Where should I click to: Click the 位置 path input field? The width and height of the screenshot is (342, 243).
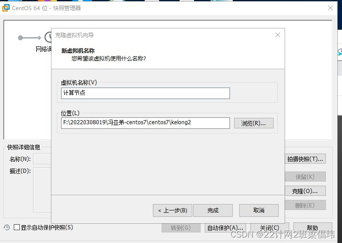[145, 123]
